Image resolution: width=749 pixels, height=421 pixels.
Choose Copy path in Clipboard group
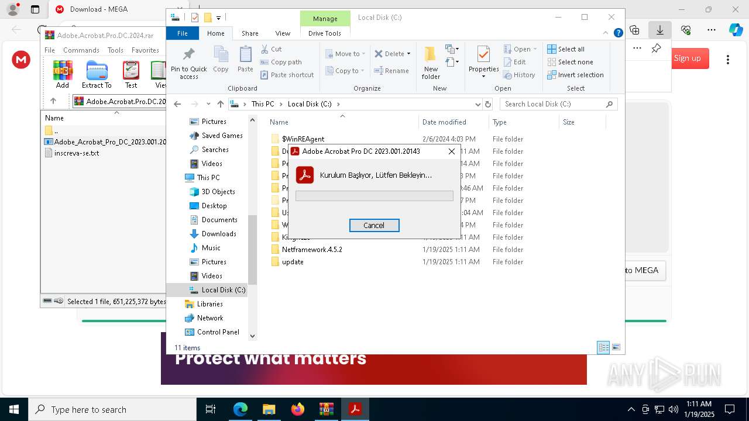tap(280, 62)
